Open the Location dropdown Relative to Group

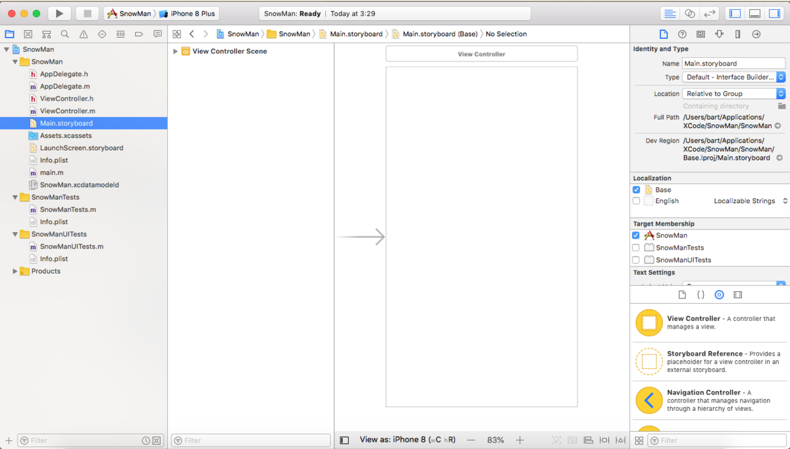tap(733, 93)
